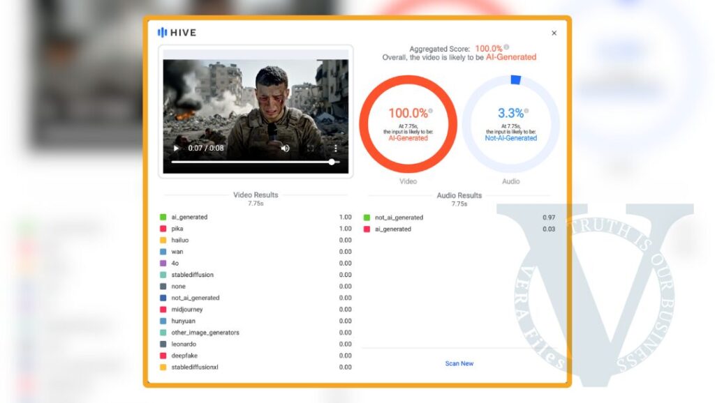Click info icon beside Aggregated Score 100.0%
715x403 pixels.
click(x=507, y=47)
